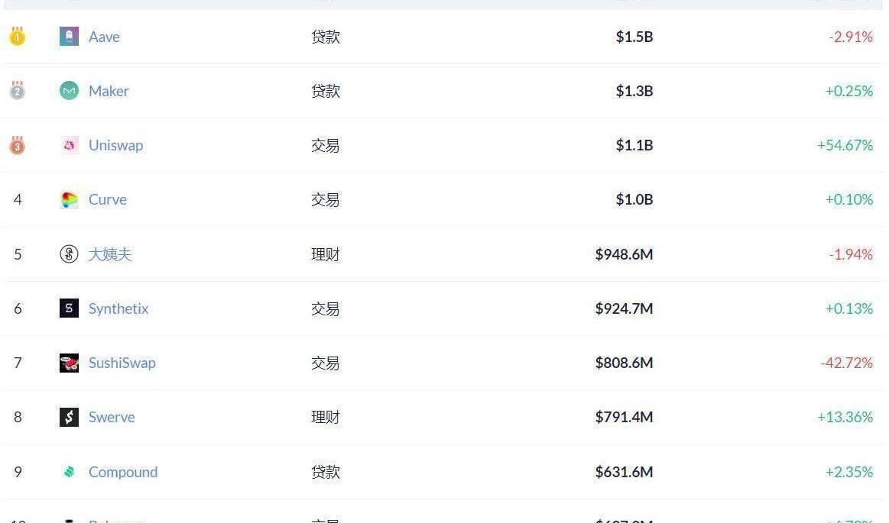Open the Compound project link
The width and height of the screenshot is (889, 523).
(x=122, y=472)
